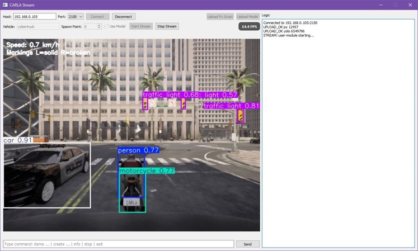
Task: Click the Connect button
Action: (x=97, y=17)
